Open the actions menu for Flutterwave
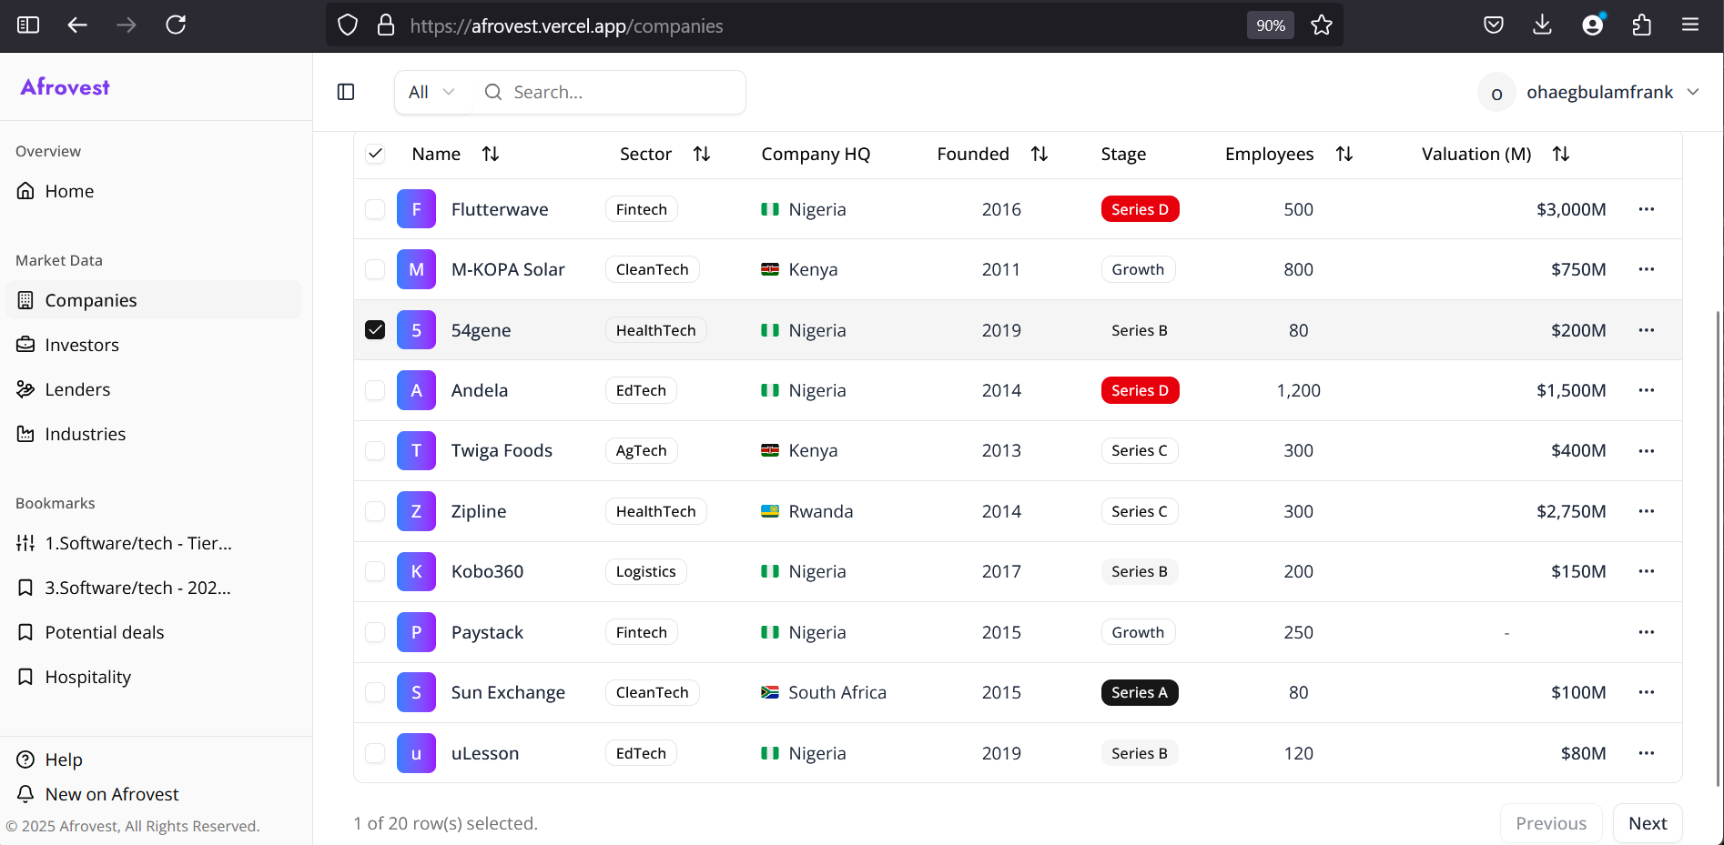This screenshot has height=845, width=1724. coord(1647,208)
